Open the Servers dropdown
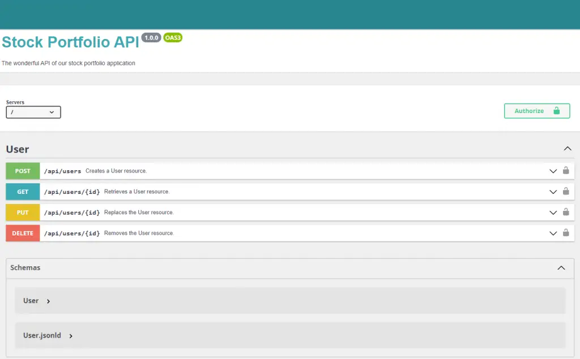This screenshot has height=359, width=580. (33, 113)
